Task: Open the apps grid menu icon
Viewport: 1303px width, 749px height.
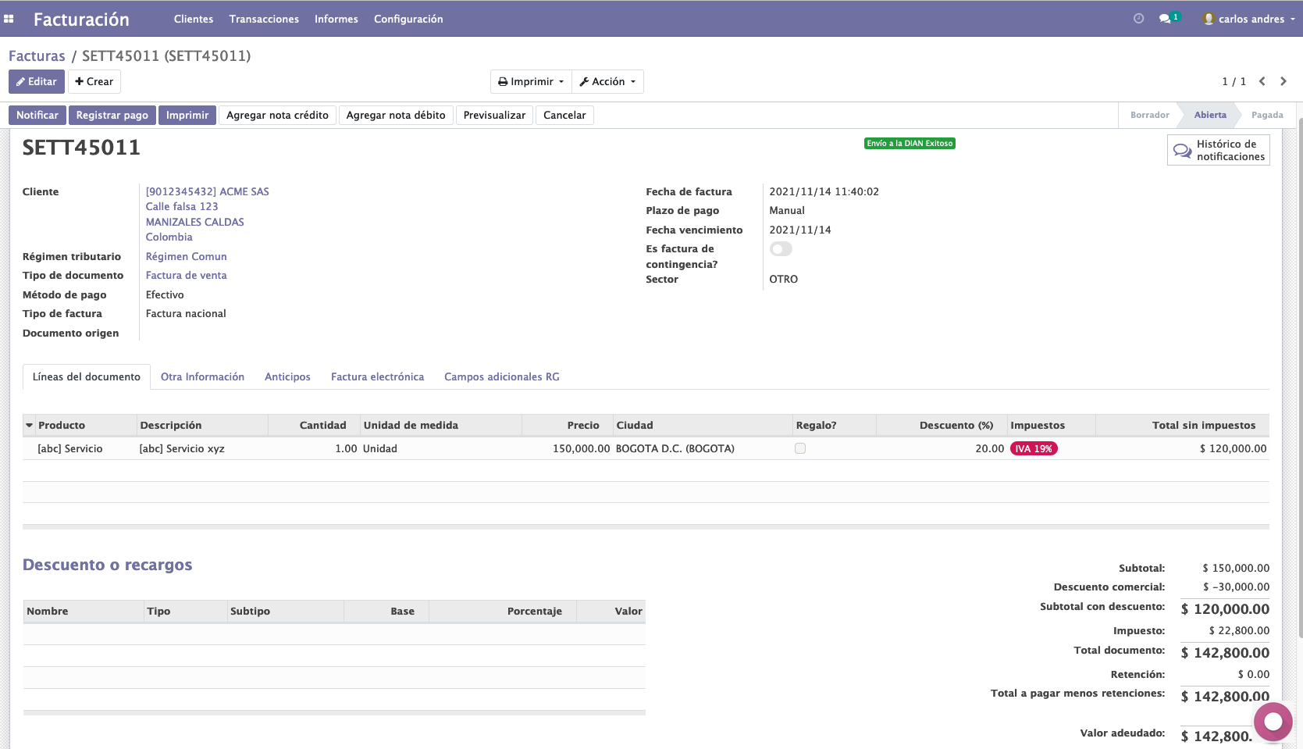Action: [9, 19]
